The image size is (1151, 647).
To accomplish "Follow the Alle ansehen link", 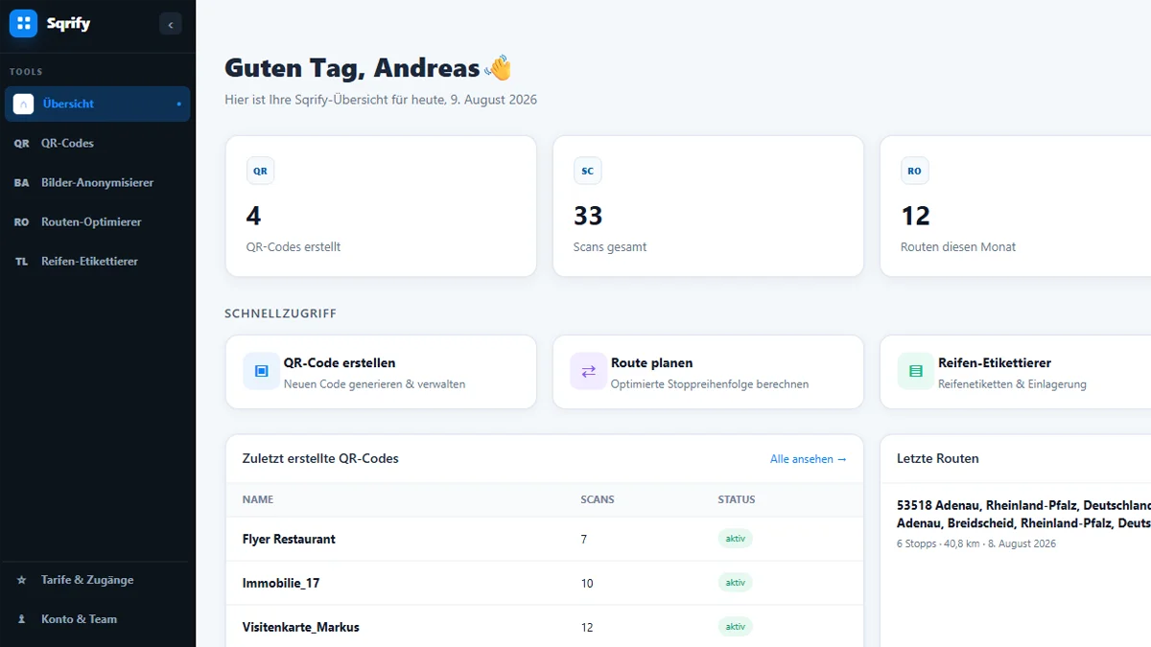I will pyautogui.click(x=809, y=459).
